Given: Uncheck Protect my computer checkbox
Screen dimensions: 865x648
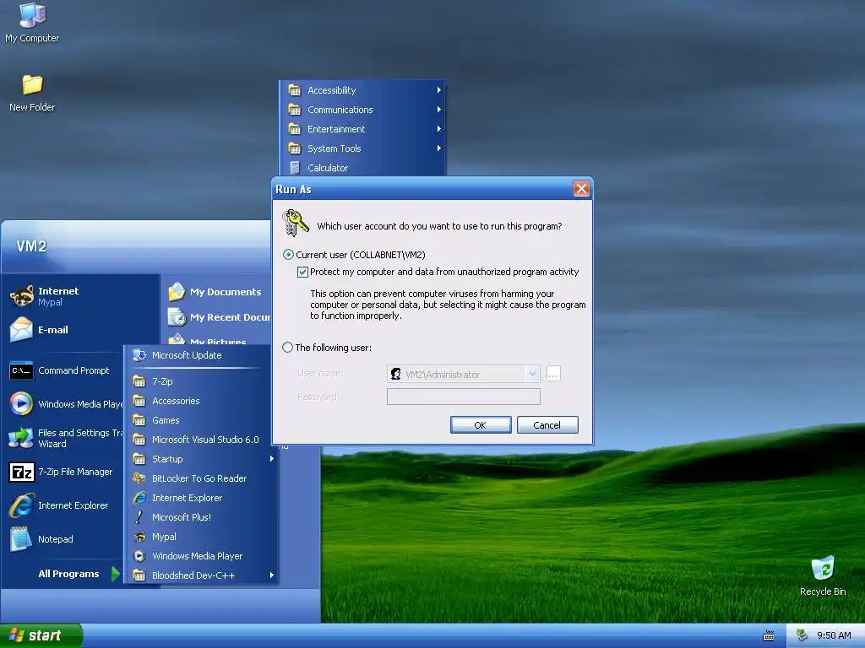Looking at the screenshot, I should pyautogui.click(x=302, y=272).
